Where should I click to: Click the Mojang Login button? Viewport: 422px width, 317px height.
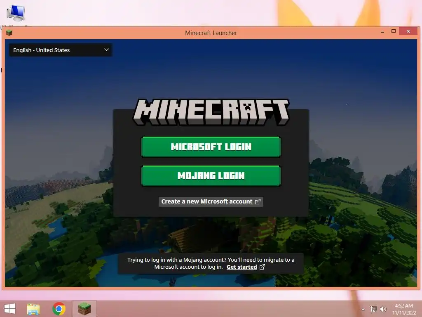[211, 176]
